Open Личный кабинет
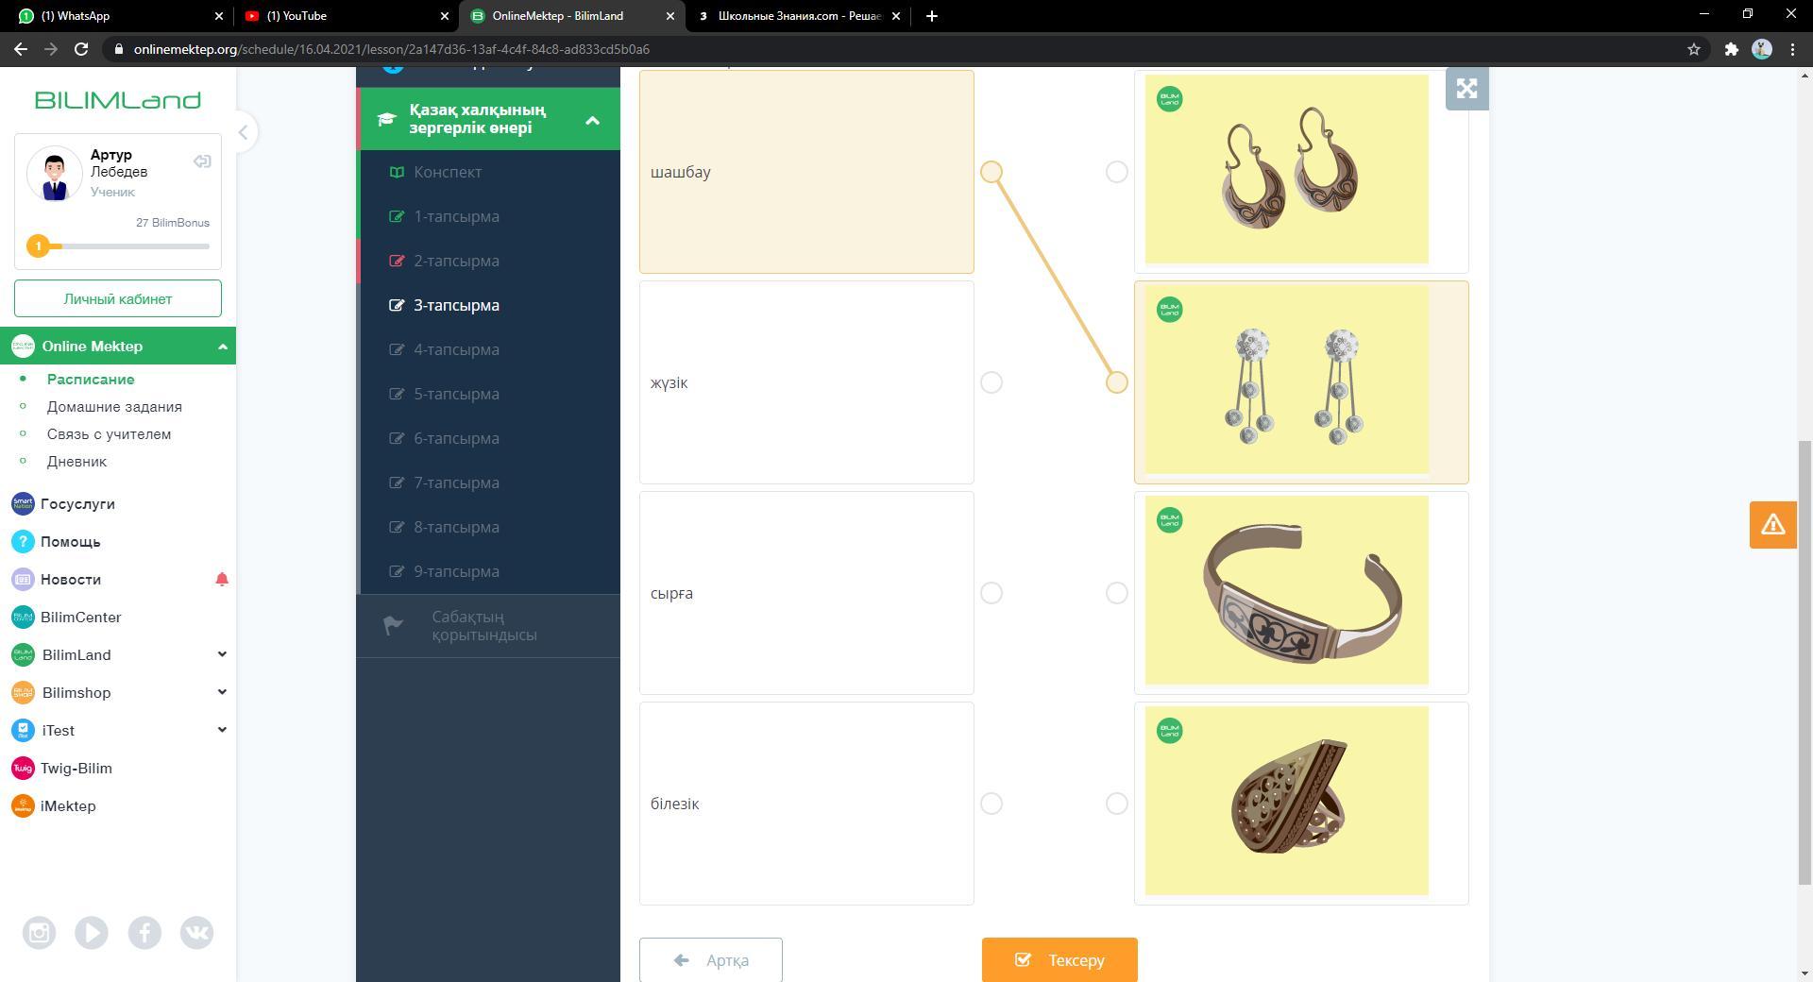This screenshot has height=982, width=1813. (118, 298)
